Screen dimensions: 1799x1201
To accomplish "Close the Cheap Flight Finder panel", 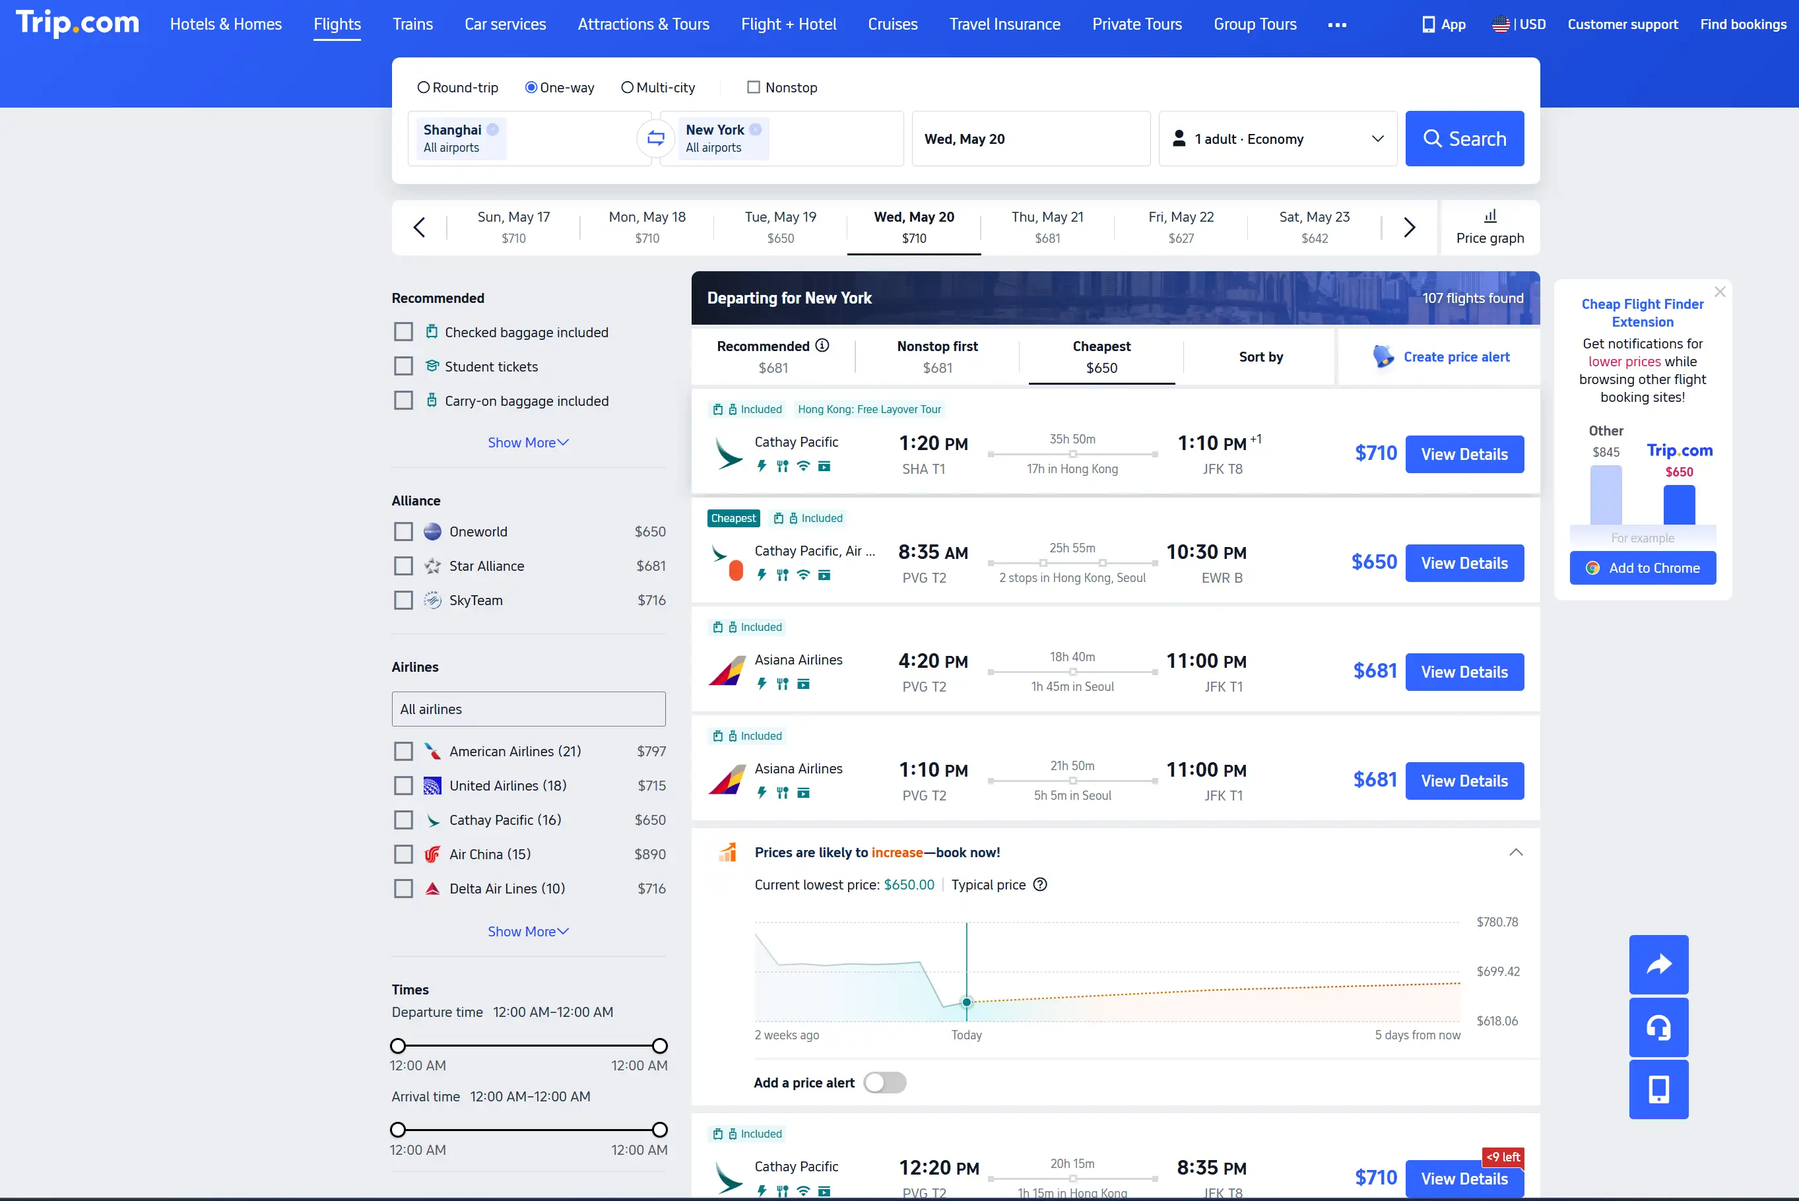I will click(1719, 292).
